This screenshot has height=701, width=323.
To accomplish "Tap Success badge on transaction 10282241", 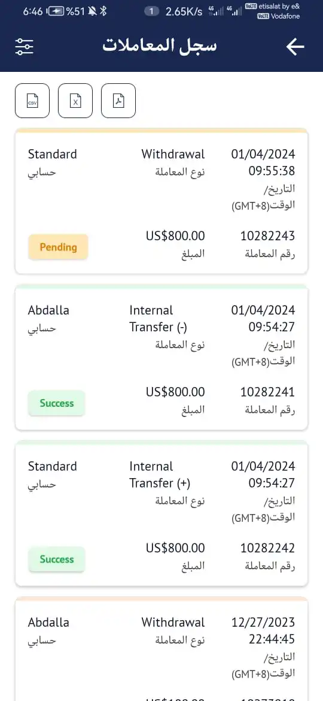I will (x=57, y=403).
